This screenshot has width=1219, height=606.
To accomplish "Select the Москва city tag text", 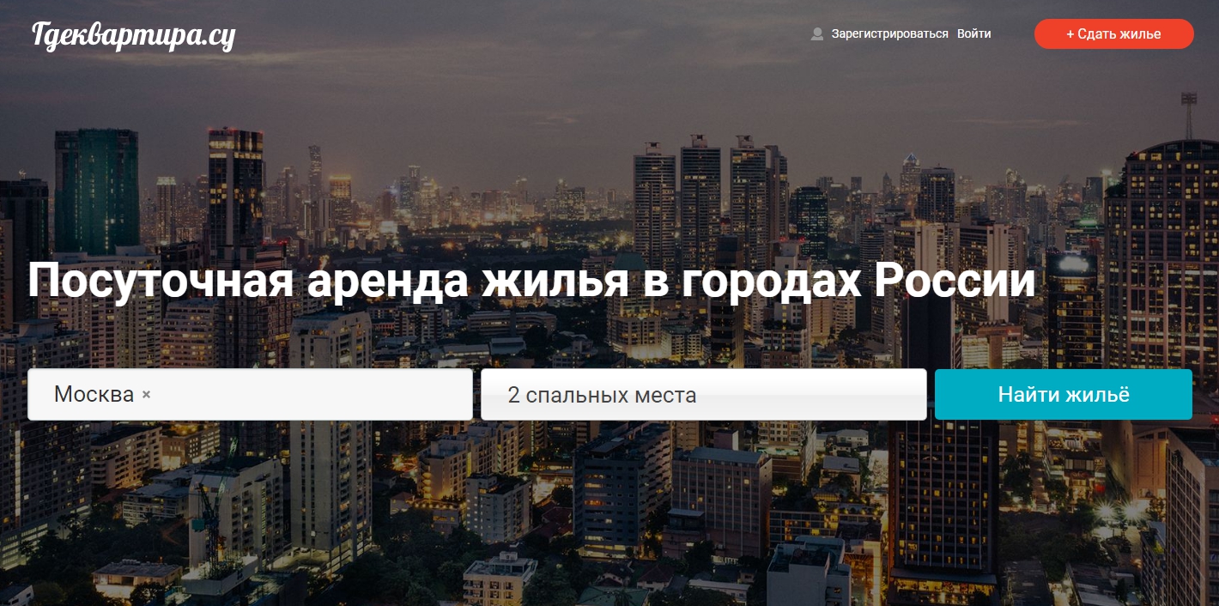I will tap(94, 395).
